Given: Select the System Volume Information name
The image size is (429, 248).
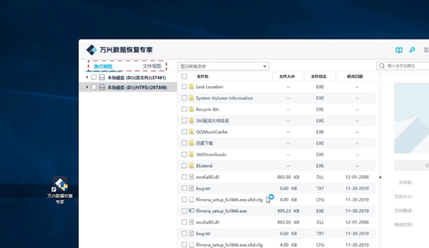Looking at the screenshot, I should [x=225, y=98].
